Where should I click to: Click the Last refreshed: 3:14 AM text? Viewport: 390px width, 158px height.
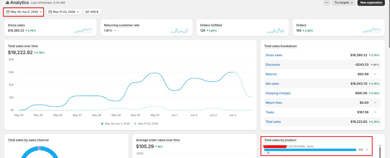(x=48, y=3)
